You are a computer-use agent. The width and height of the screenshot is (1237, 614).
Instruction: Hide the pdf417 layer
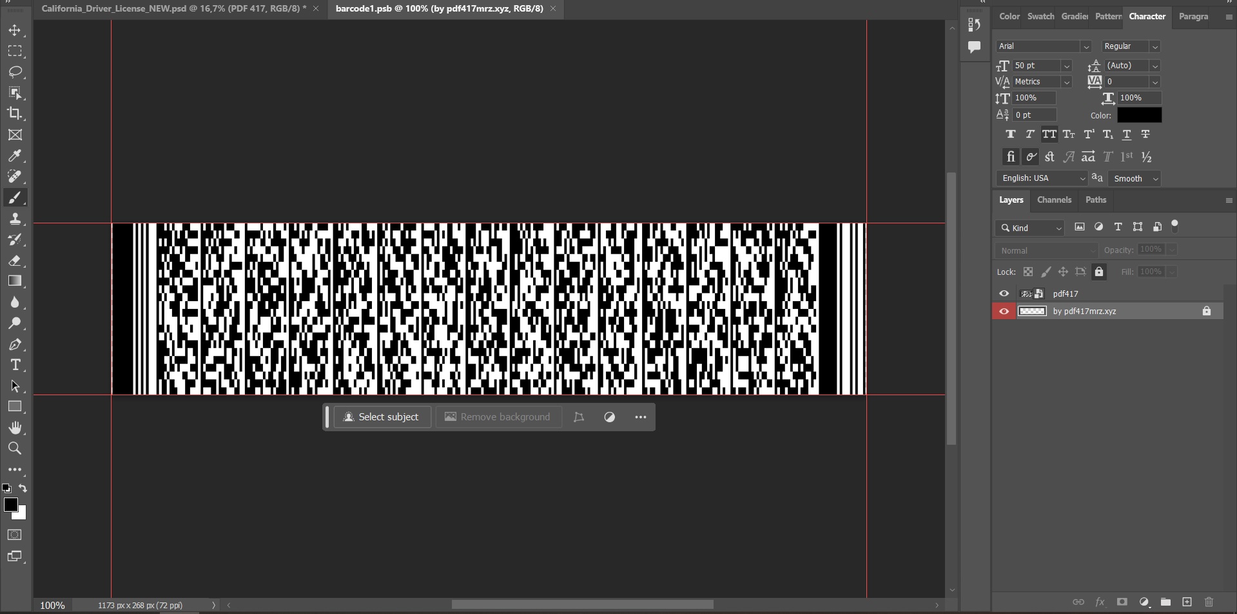1004,293
